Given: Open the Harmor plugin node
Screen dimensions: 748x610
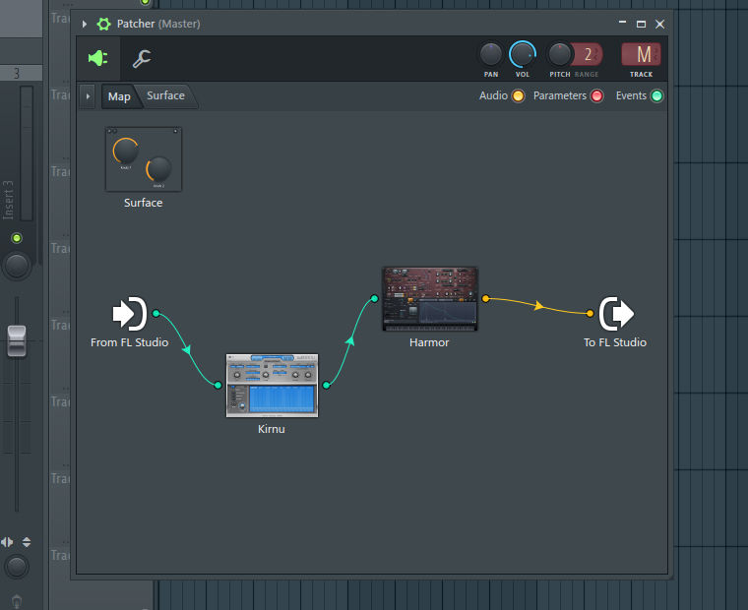Looking at the screenshot, I should pos(430,298).
